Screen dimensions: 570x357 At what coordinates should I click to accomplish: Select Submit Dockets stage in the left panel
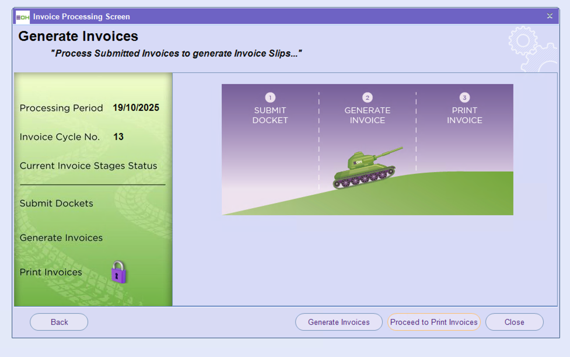click(57, 204)
